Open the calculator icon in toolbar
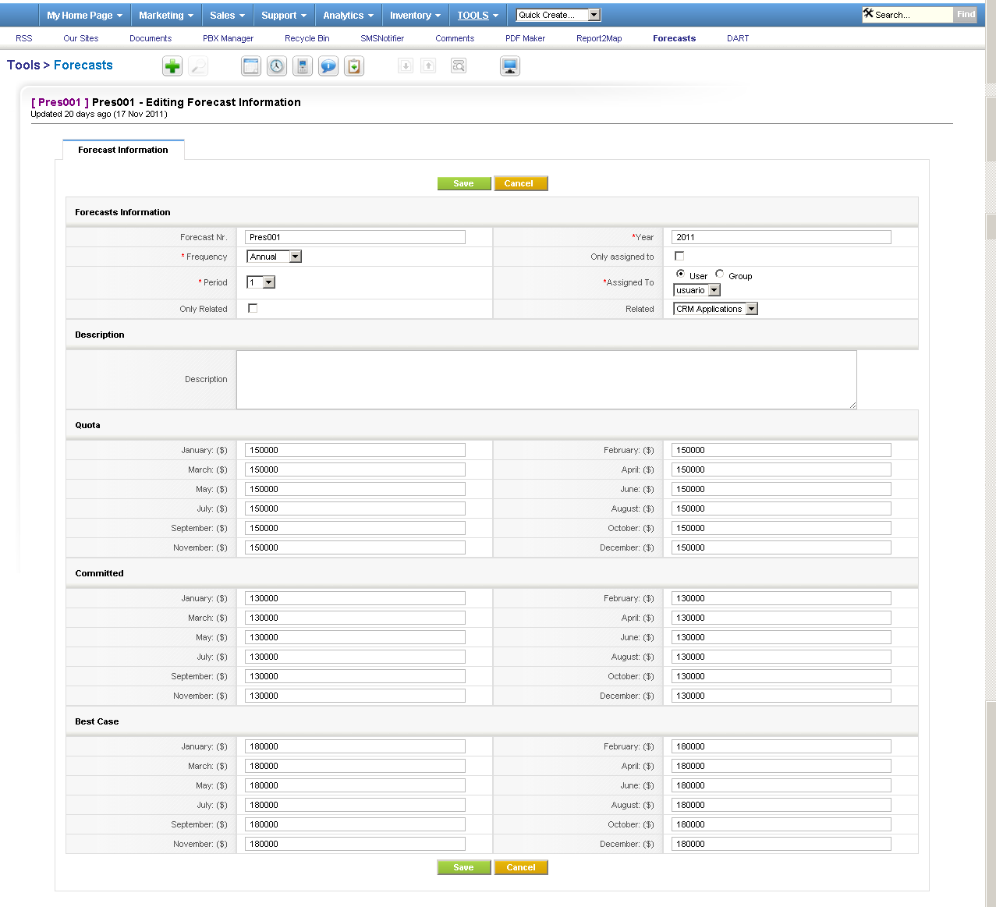The width and height of the screenshot is (996, 907). click(x=303, y=66)
